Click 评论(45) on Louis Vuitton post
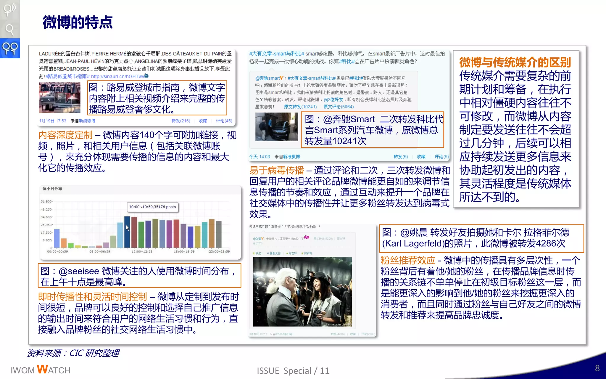Image resolution: width=606 pixels, height=379 pixels. tap(224, 121)
